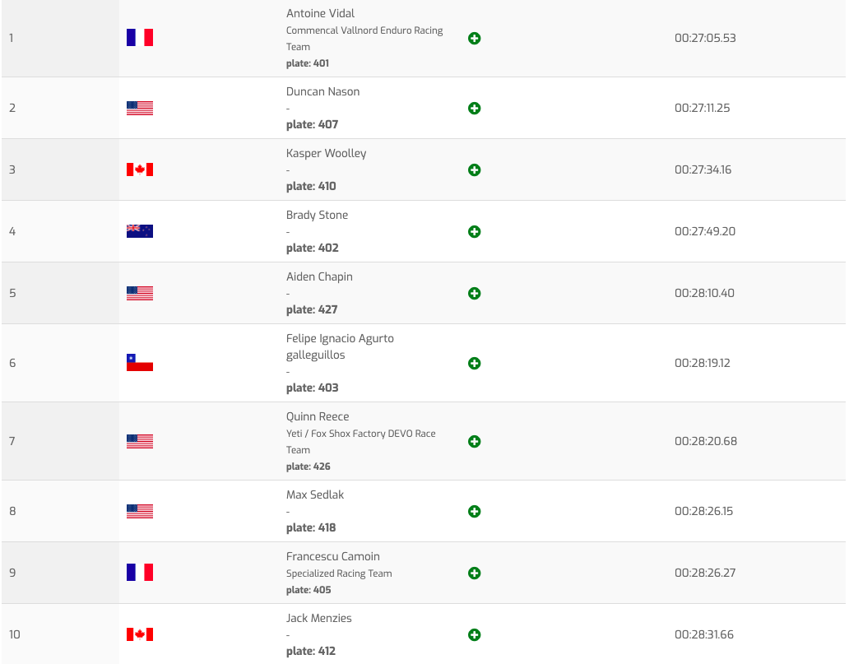Click the French flag for Antoine Vidal
The image size is (849, 664).
pos(140,38)
